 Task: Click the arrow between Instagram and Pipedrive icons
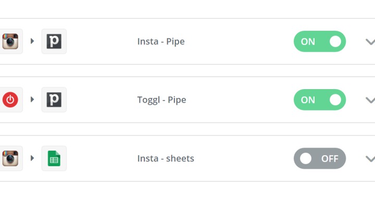click(x=32, y=41)
